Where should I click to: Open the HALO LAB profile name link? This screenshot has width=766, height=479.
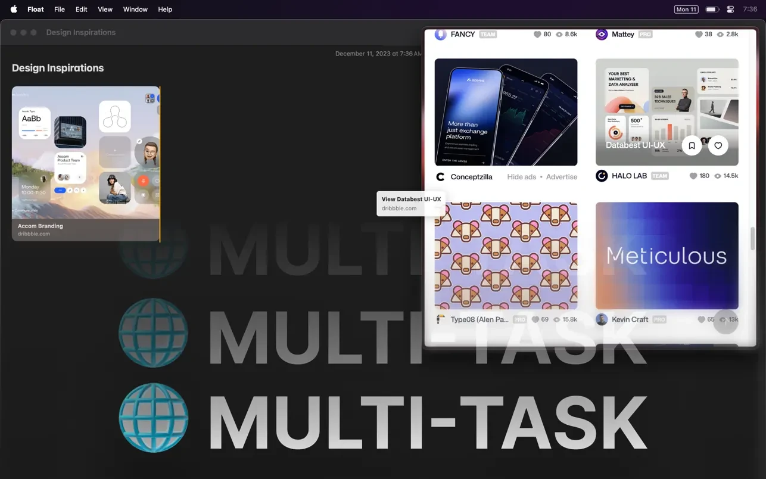[x=629, y=176]
